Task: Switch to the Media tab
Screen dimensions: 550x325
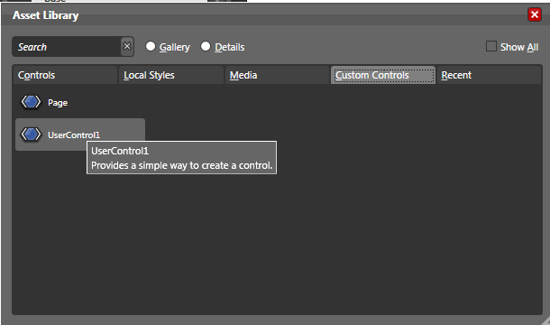Action: (277, 75)
